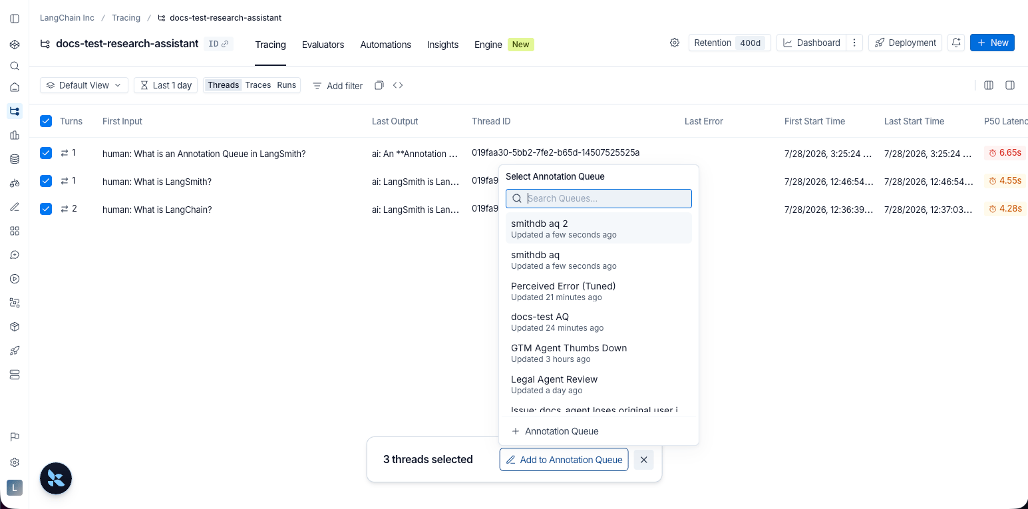Dismiss the threads selected bar with X
This screenshot has height=509, width=1028.
pyautogui.click(x=643, y=460)
